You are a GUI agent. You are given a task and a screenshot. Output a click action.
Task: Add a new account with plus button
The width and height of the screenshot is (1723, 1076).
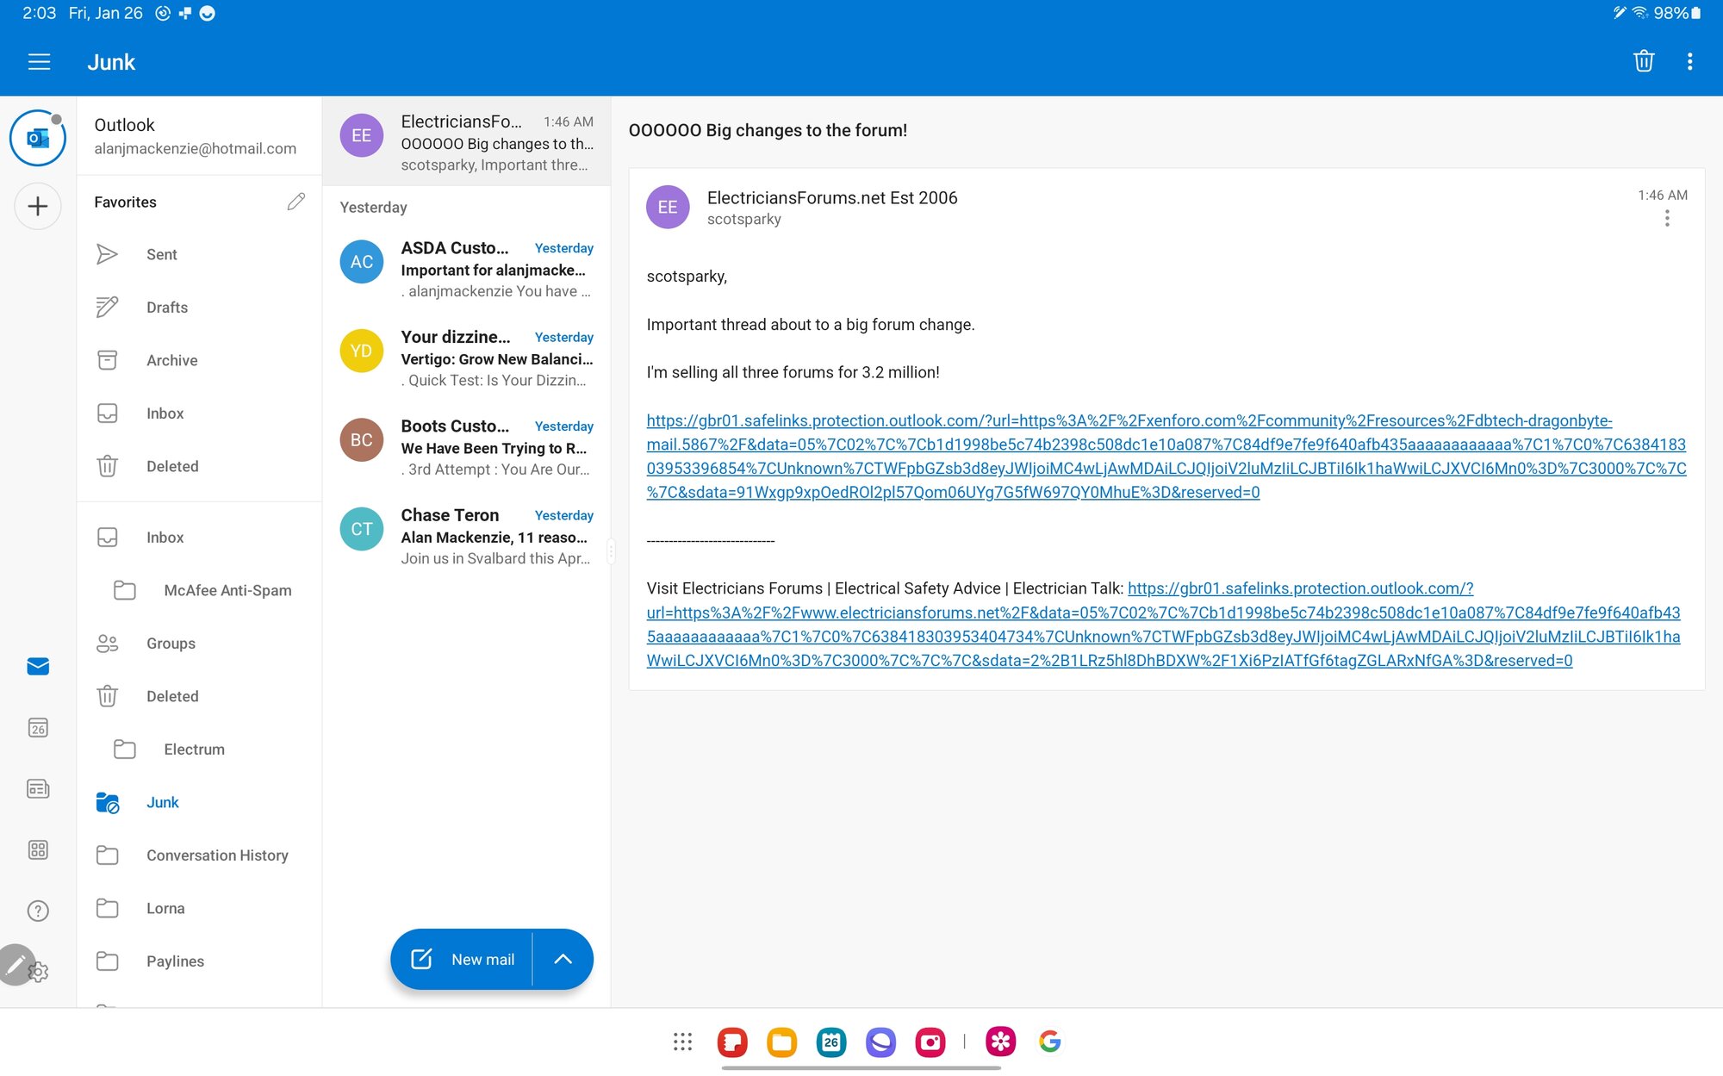click(38, 207)
